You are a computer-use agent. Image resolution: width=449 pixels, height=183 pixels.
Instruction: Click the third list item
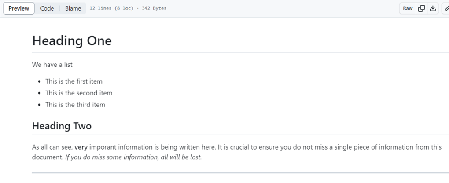(75, 105)
